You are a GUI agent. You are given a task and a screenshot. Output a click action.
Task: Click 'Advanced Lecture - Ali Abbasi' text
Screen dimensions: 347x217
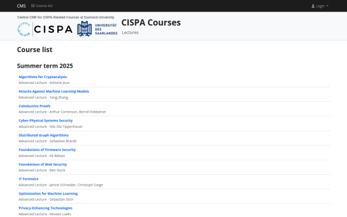click(x=42, y=156)
